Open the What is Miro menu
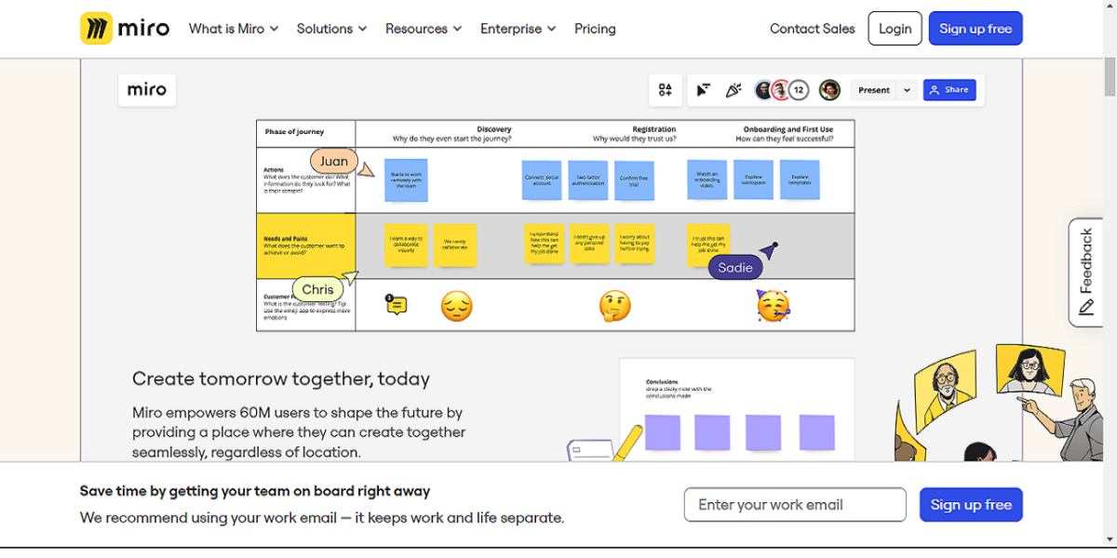The image size is (1117, 558). (x=232, y=29)
